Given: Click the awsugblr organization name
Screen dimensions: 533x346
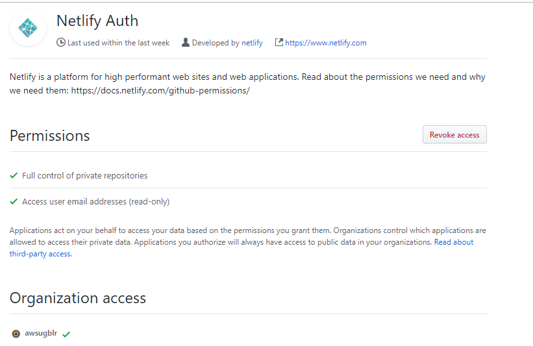Looking at the screenshot, I should (x=41, y=333).
